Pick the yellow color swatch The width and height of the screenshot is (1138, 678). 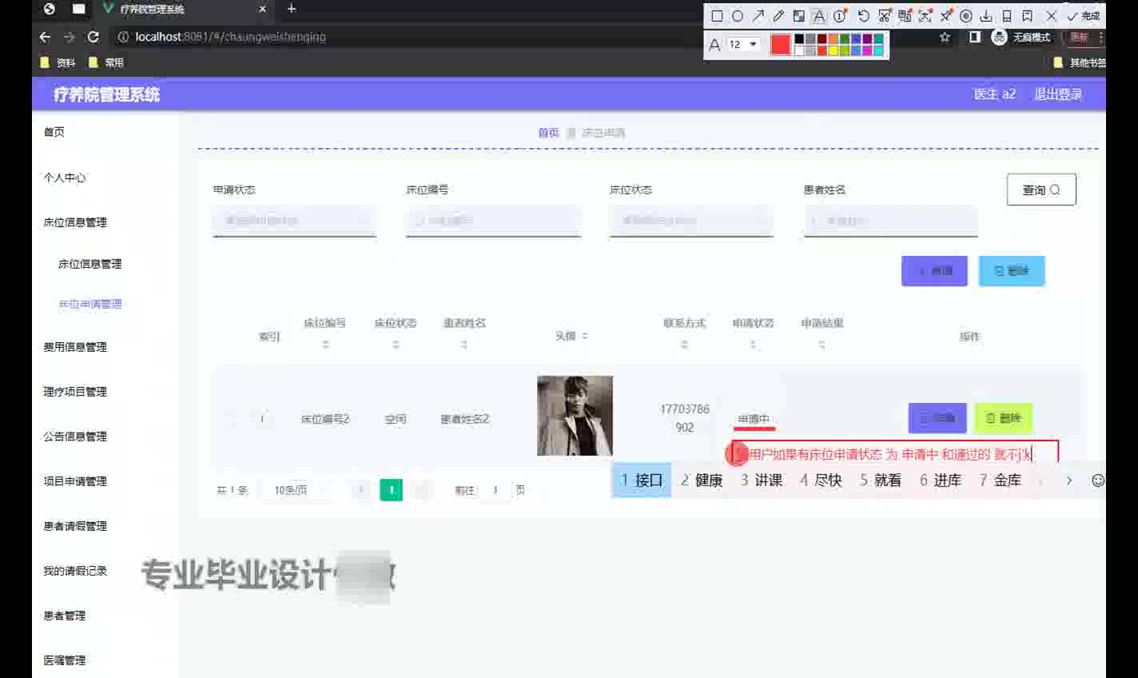coord(833,50)
